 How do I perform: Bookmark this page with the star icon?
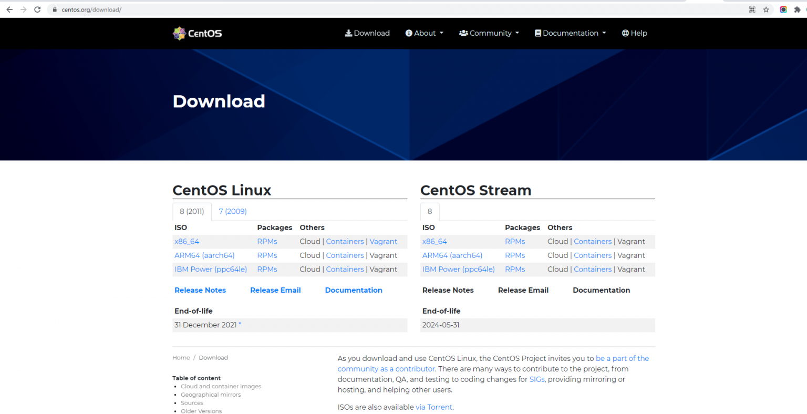766,9
